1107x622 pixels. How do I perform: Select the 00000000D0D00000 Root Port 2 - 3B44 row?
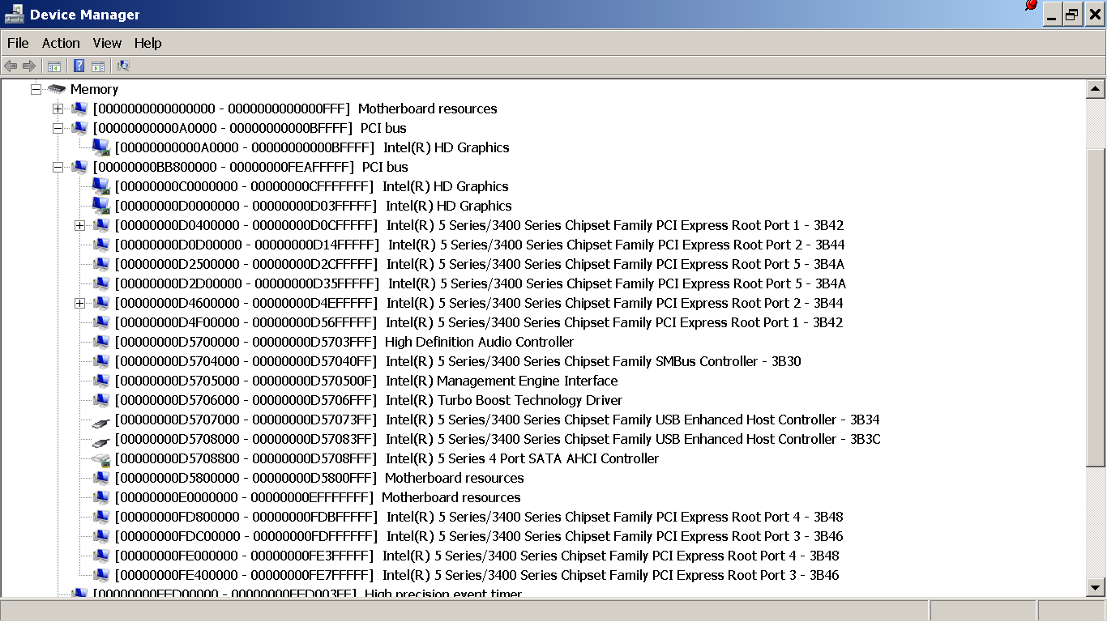tap(480, 245)
